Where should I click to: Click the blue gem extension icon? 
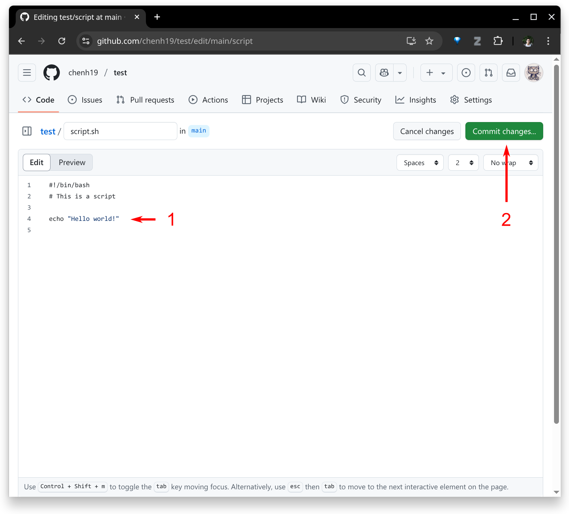click(x=457, y=41)
